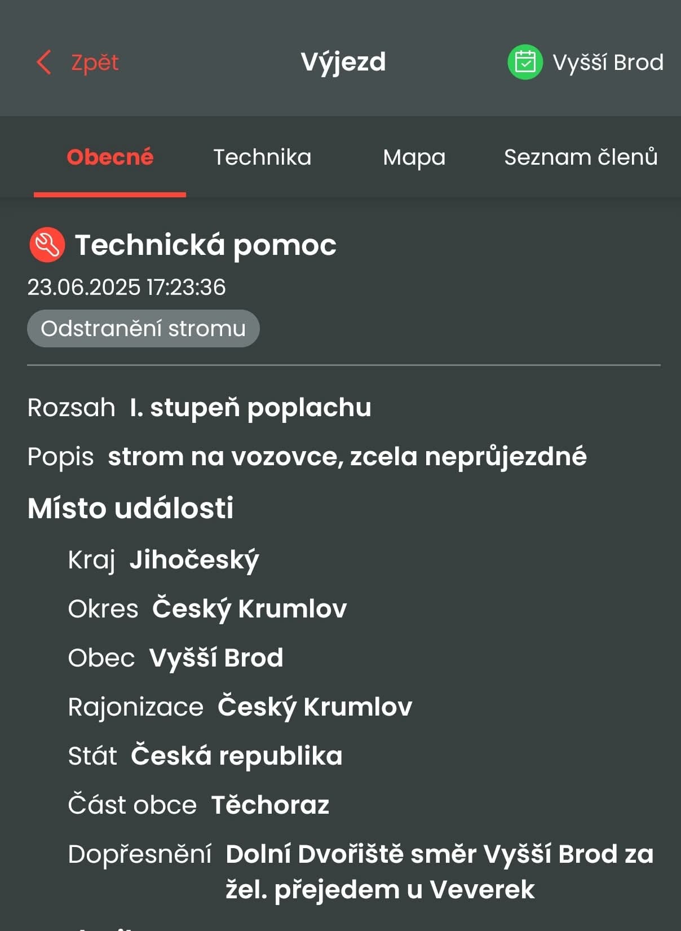
Task: Select the Obecné tab
Action: (110, 157)
